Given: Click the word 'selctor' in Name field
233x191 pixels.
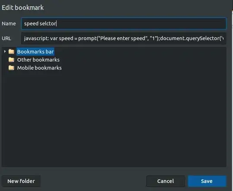Looking at the screenshot, I should (x=48, y=23).
